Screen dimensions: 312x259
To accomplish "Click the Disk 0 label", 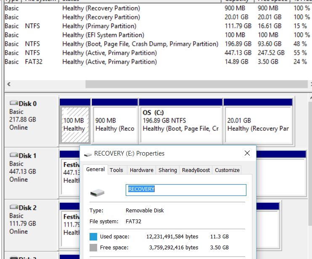I will [27, 103].
